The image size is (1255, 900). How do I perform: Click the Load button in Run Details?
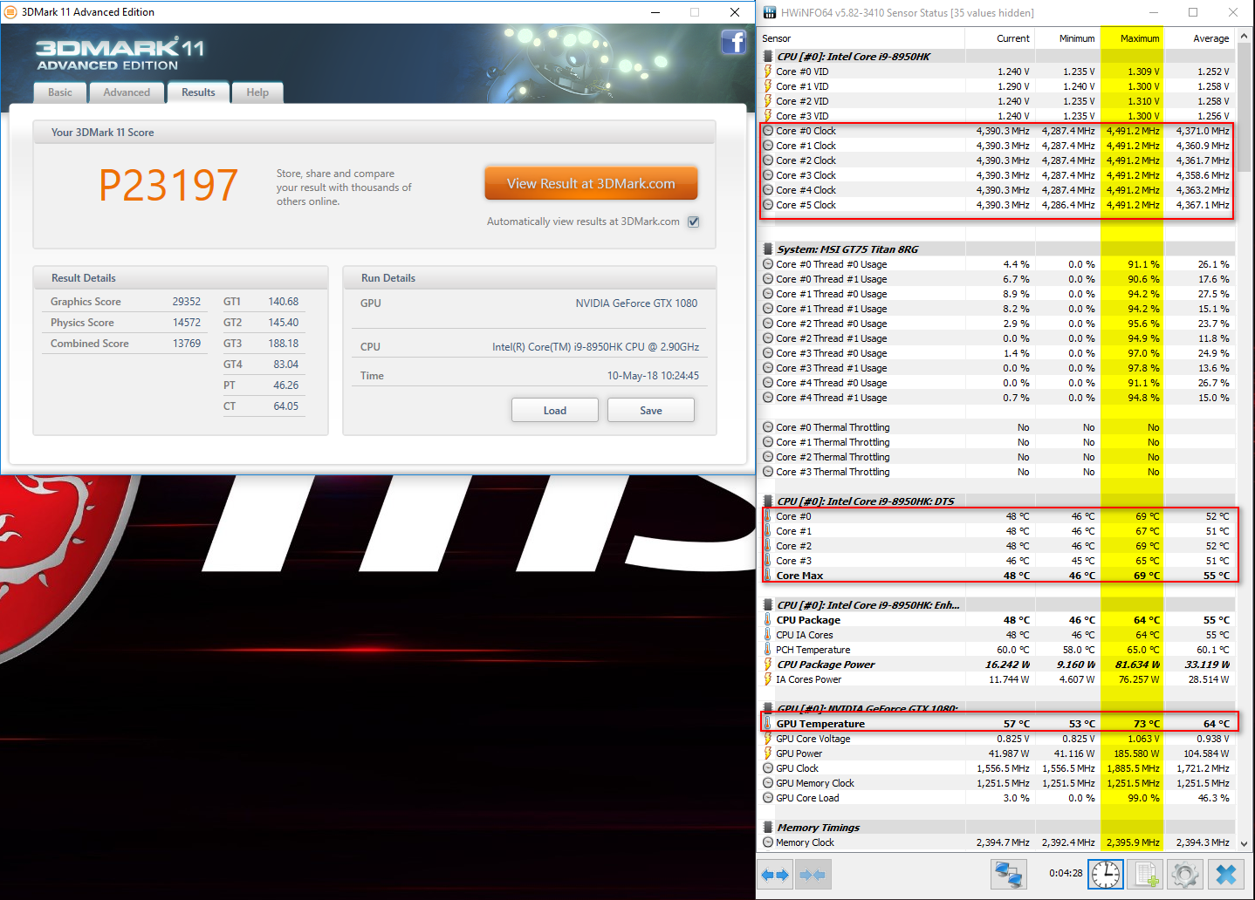555,411
